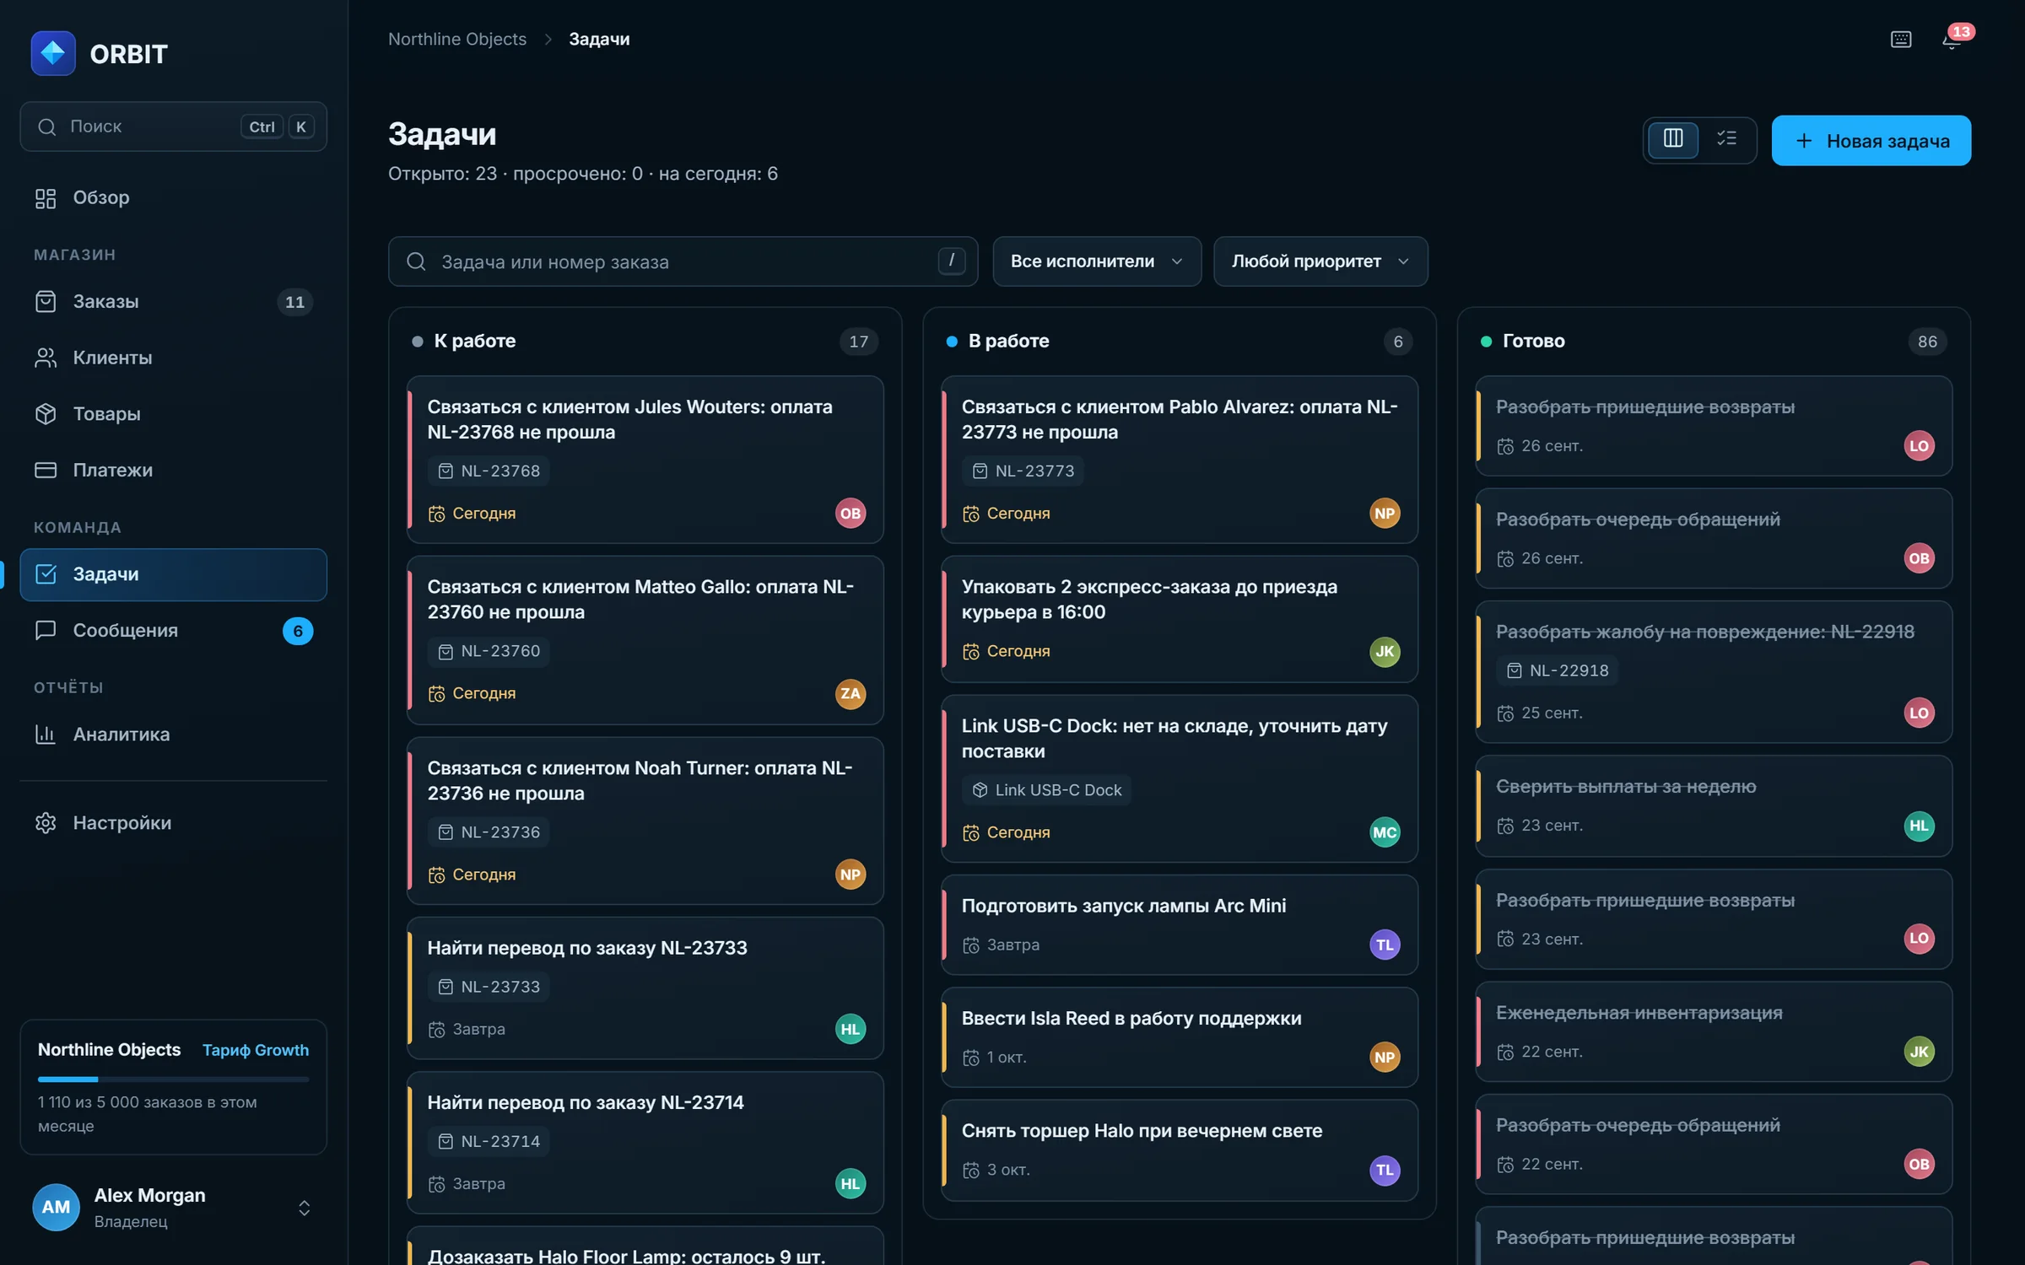Screen dimensions: 2025x1265
Task: Open Аналитика in sidebar
Action: coord(173,735)
